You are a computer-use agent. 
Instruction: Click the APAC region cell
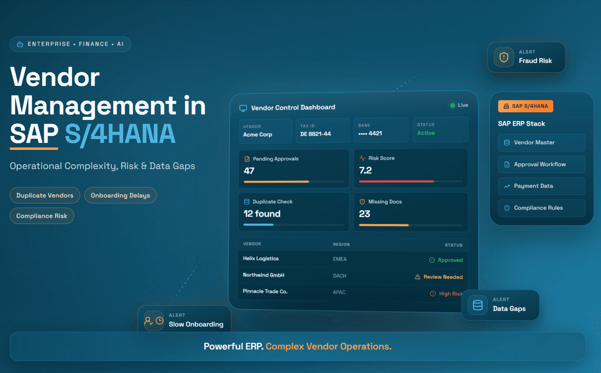(x=339, y=292)
